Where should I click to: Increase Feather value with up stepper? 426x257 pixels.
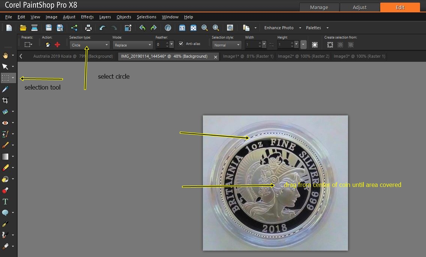pos(167,43)
